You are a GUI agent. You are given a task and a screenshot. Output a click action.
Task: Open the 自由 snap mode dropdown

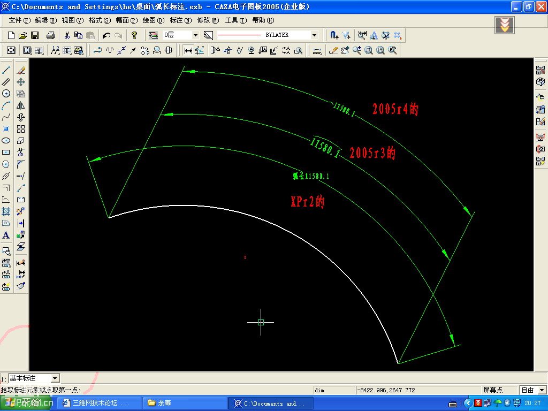click(x=542, y=390)
